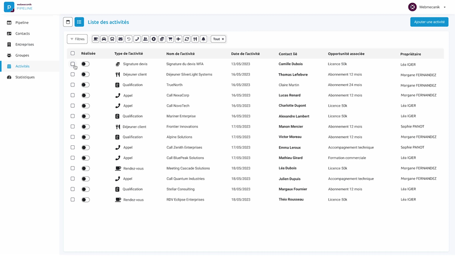Remove the Tout filter tag
Screen dimensions: 455x256
coord(223,39)
